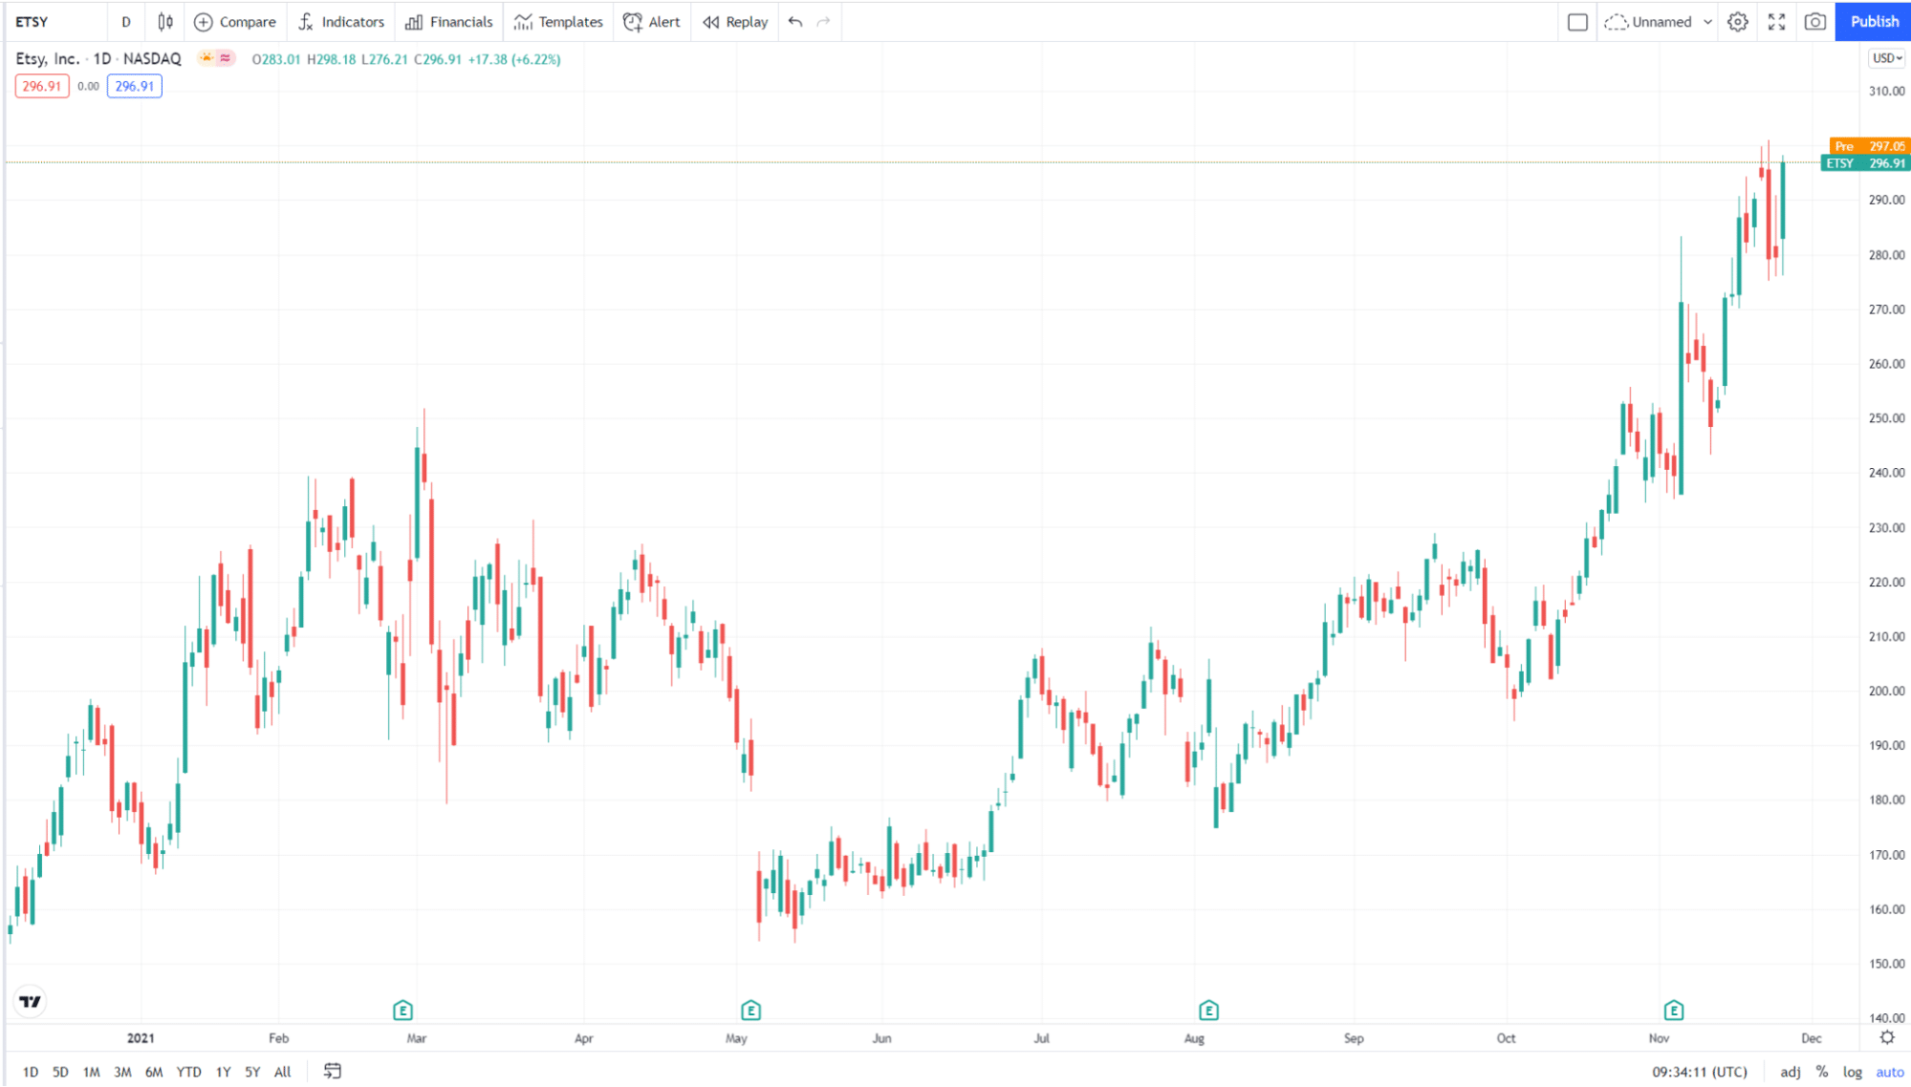Click the red 296.91 sell price box

click(42, 86)
